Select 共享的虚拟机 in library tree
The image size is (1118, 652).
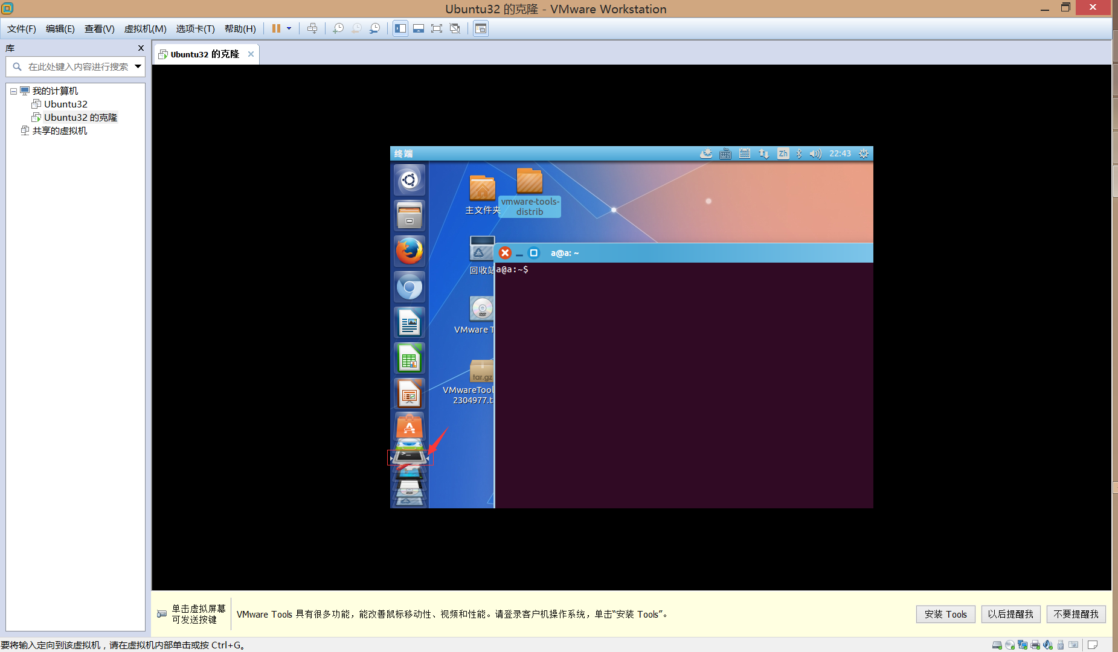59,131
